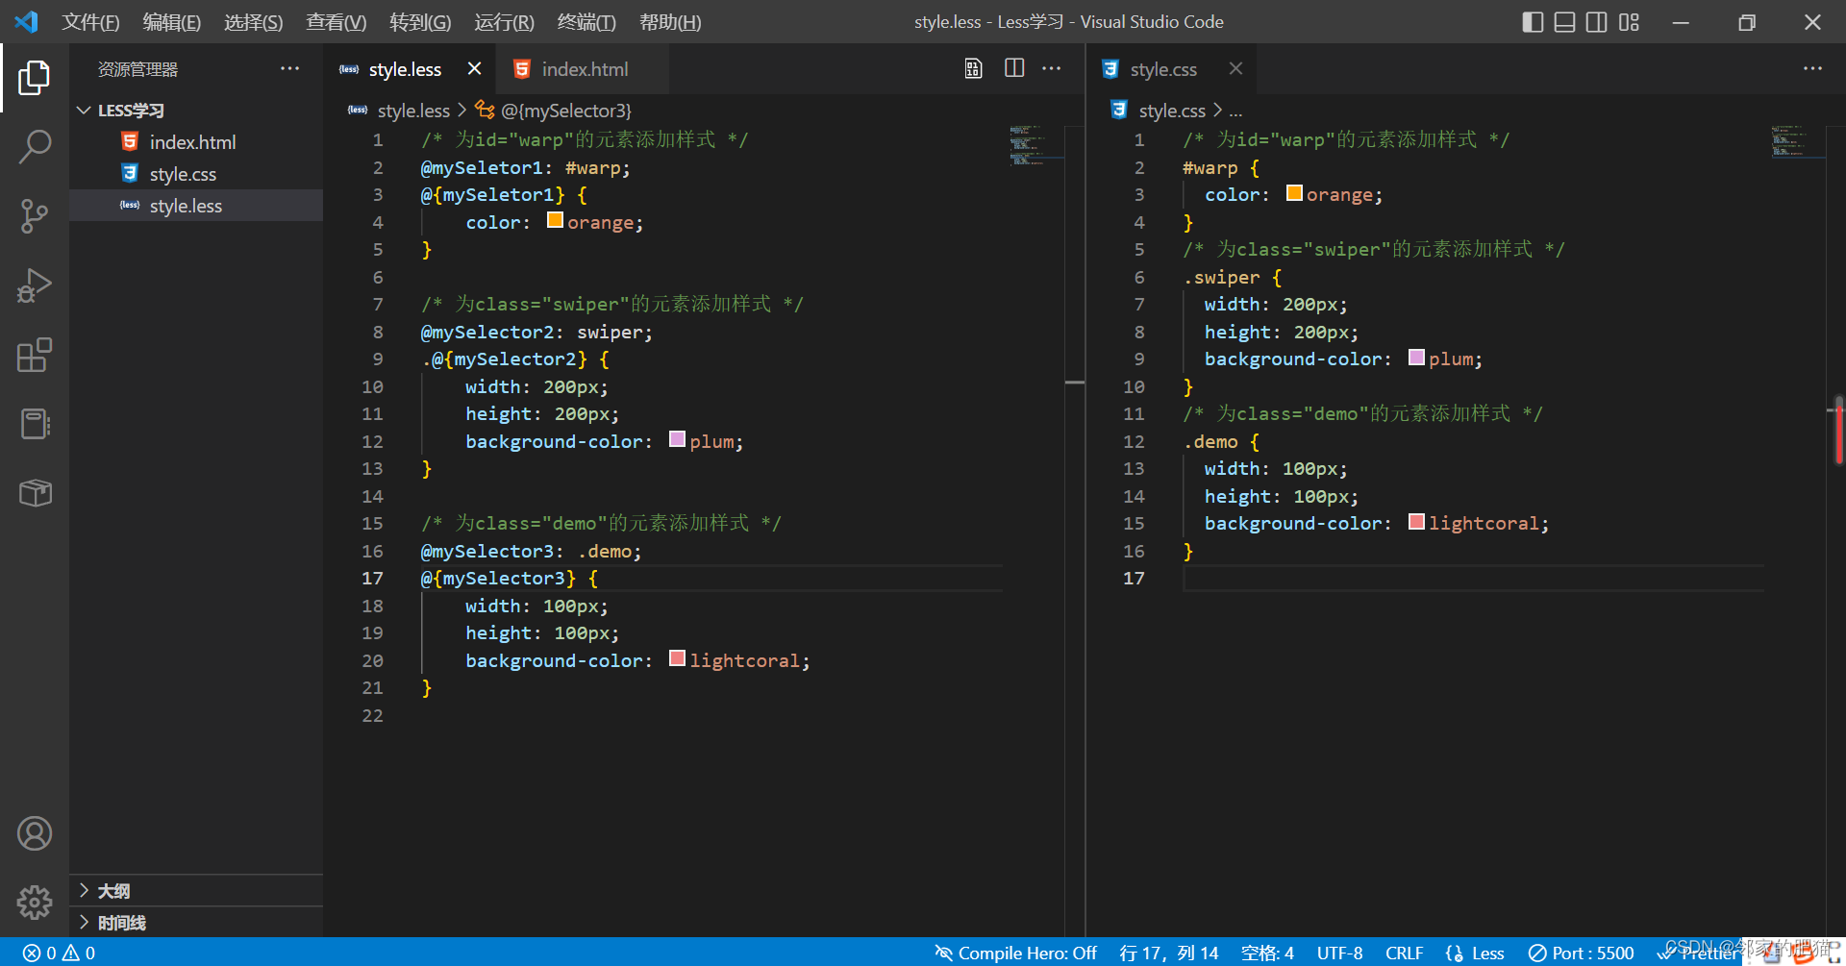Toggle primary side bar layout button
The image size is (1846, 966).
pos(1533,22)
